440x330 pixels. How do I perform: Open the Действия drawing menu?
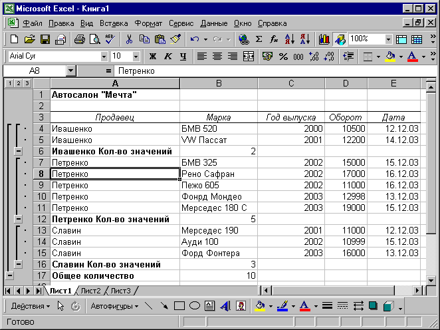31,306
